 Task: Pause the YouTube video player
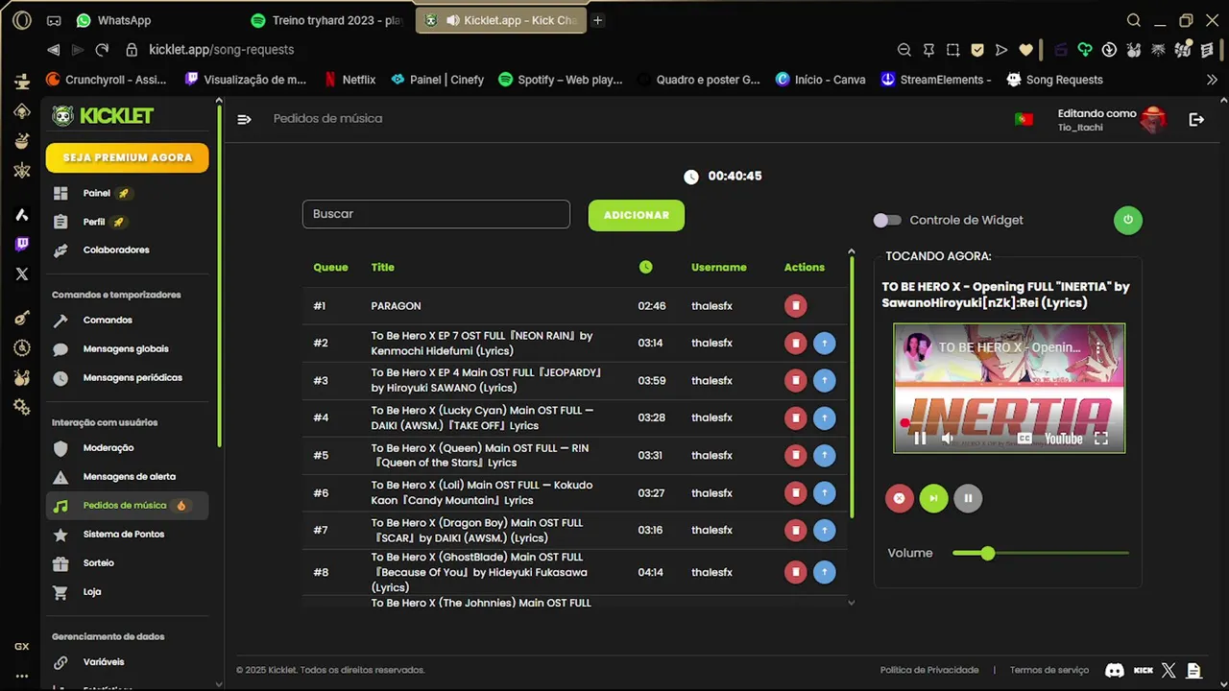[920, 439]
